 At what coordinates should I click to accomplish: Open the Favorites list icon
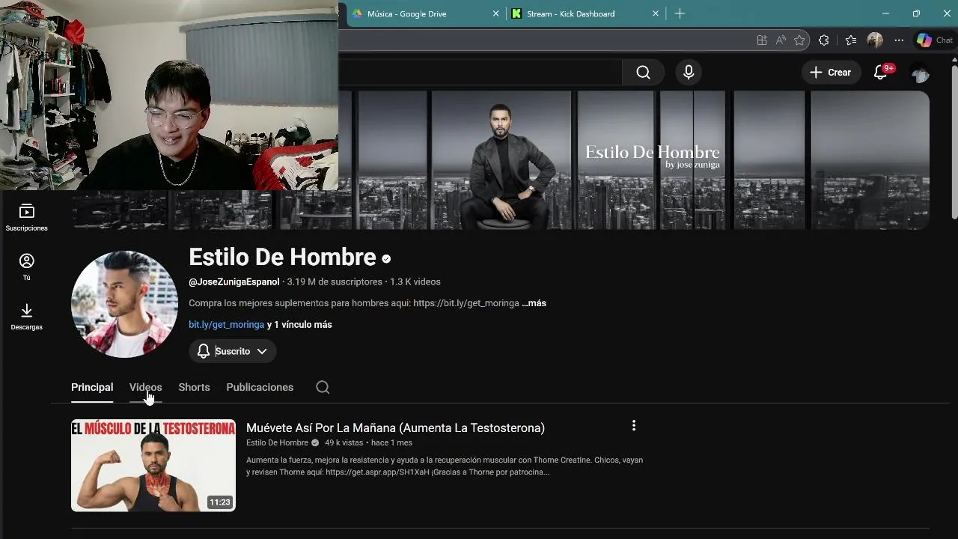tap(851, 40)
